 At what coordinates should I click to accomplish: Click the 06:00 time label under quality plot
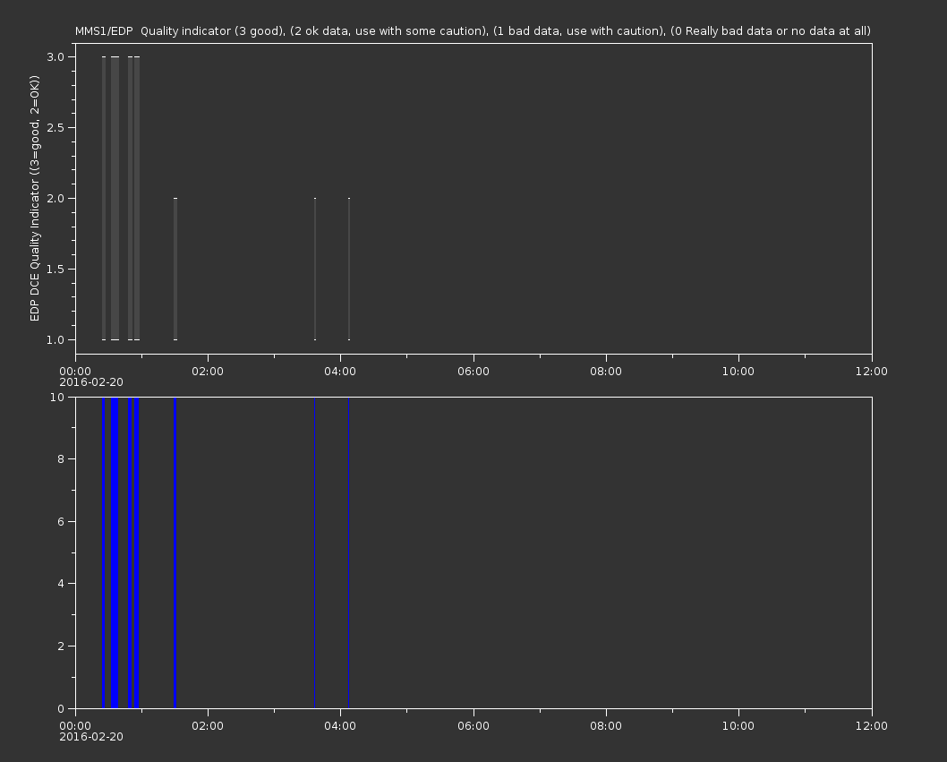click(473, 371)
